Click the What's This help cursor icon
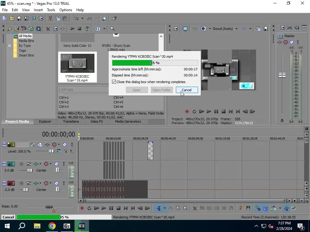 114,18
